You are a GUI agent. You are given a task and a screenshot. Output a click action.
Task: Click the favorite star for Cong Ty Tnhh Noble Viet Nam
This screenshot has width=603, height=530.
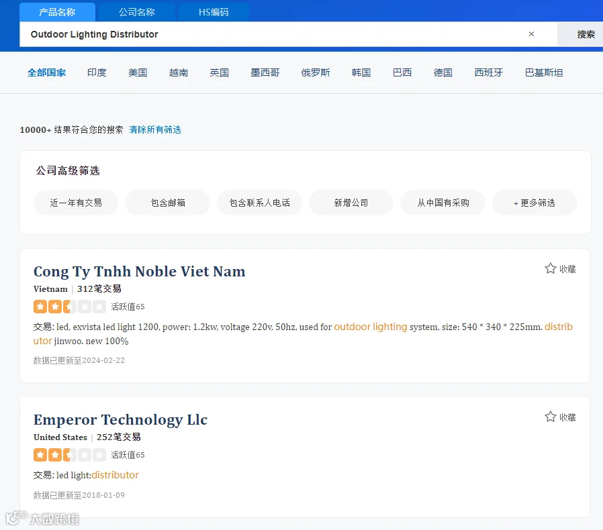click(x=551, y=268)
